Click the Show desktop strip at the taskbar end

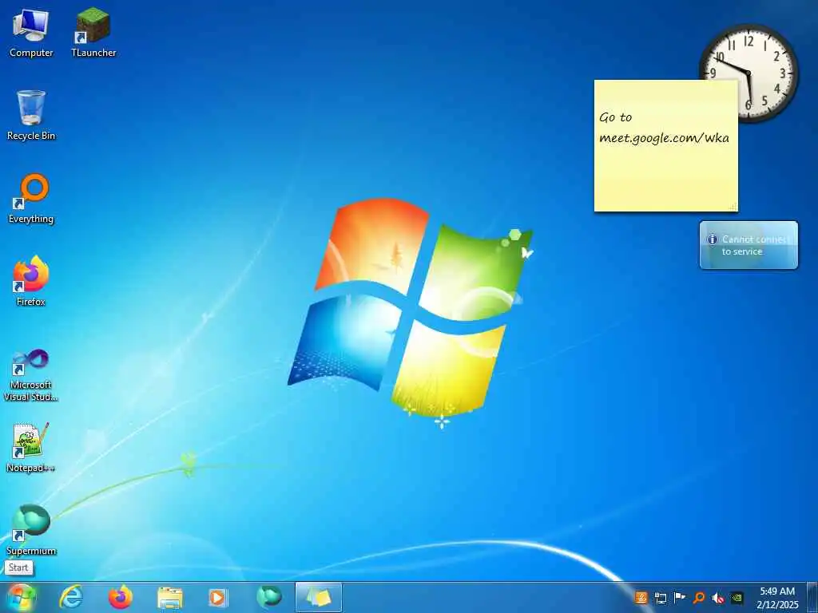tap(812, 597)
